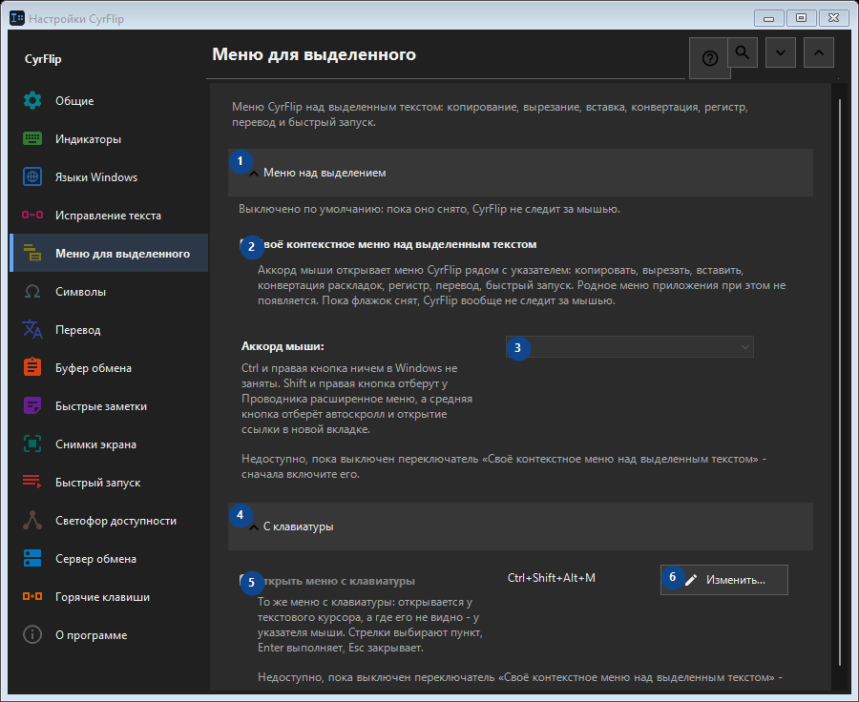This screenshot has width=859, height=702.
Task: Click the Меню для выделенного page heading
Action: tap(314, 54)
